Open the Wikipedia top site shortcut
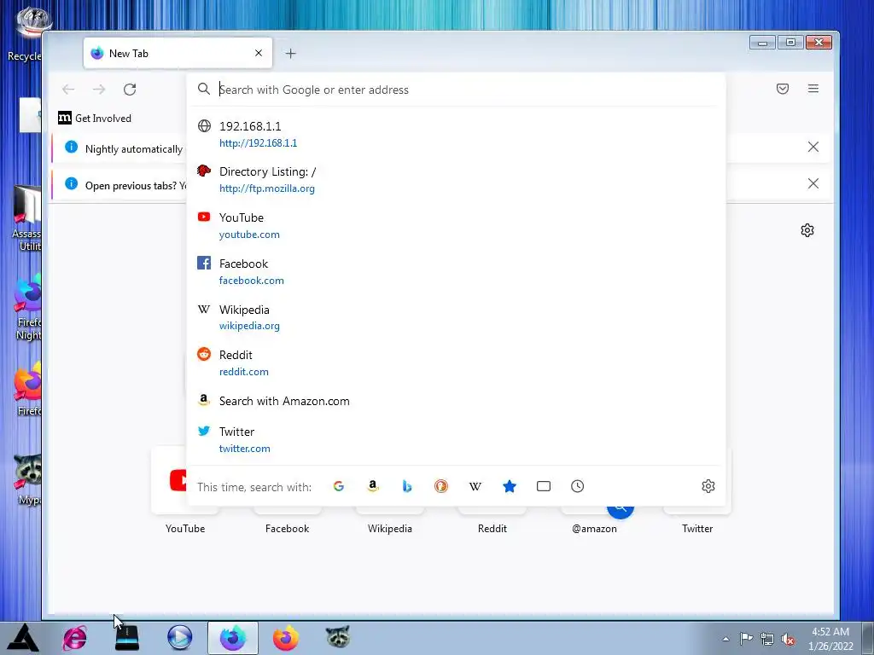The image size is (874, 655). [389, 521]
